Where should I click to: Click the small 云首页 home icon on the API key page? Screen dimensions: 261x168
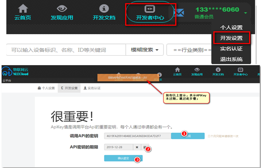pyautogui.click(x=177, y=72)
